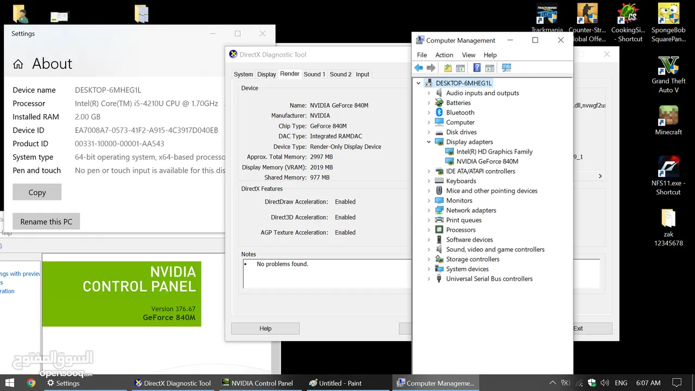Screen dimensions: 695x391
Task: Click the ENG language indicator
Action: [x=621, y=383]
